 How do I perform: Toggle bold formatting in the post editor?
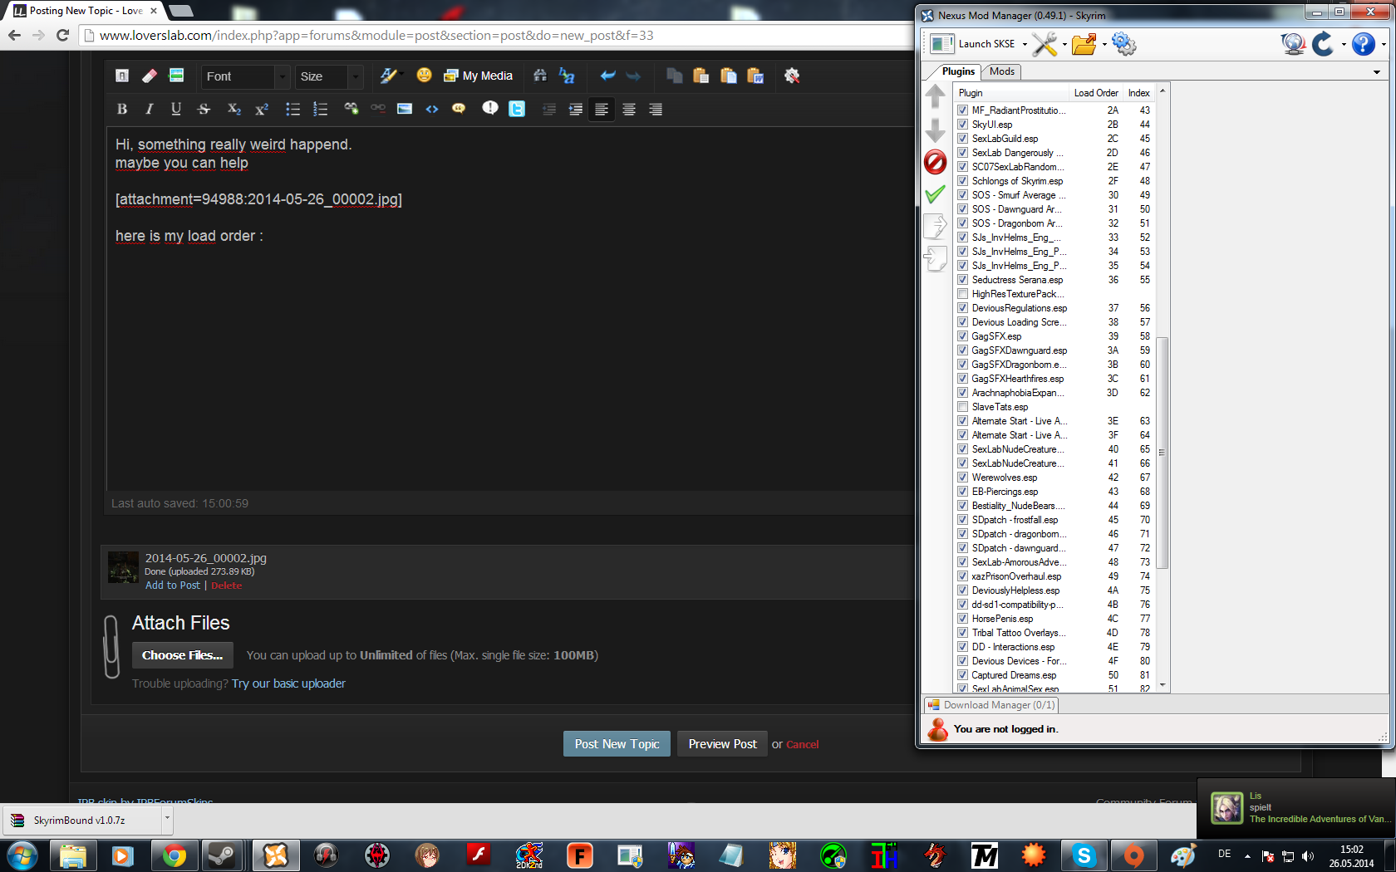tap(122, 109)
